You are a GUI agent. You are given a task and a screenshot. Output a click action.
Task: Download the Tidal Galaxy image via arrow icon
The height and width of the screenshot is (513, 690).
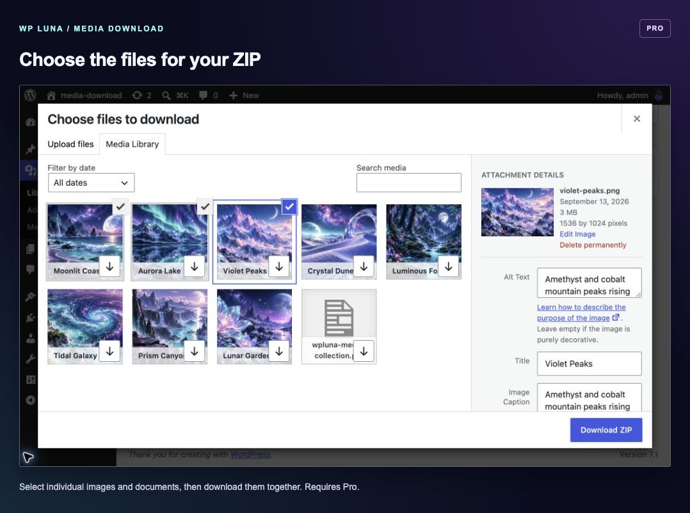tap(109, 351)
